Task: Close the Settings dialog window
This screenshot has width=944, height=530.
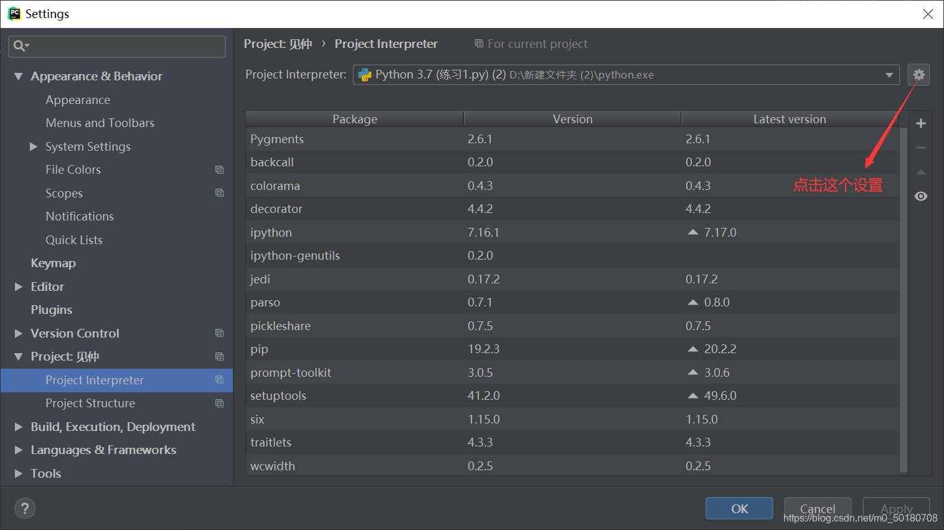Action: click(928, 14)
